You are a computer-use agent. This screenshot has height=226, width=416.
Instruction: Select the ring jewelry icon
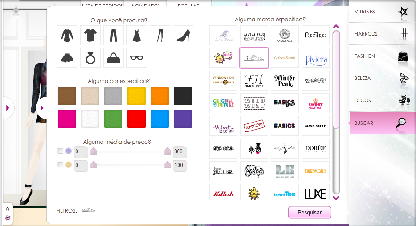(x=90, y=58)
